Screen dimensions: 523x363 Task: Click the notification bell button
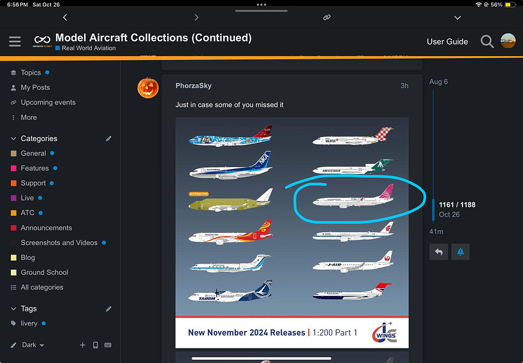[x=460, y=252]
